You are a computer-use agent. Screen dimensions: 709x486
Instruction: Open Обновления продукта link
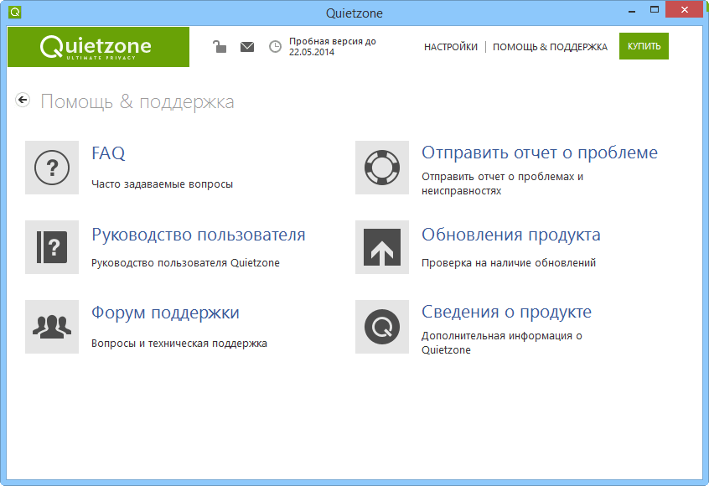[x=511, y=235]
